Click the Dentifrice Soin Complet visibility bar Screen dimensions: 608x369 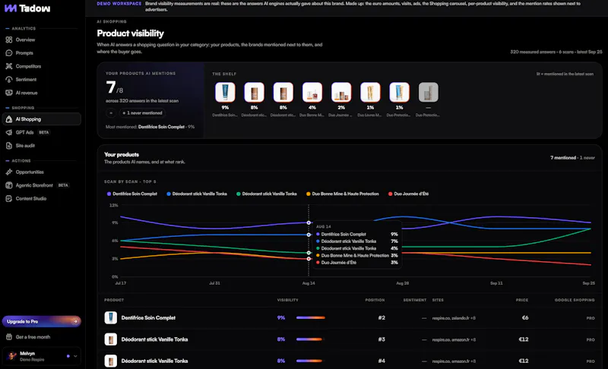click(311, 317)
